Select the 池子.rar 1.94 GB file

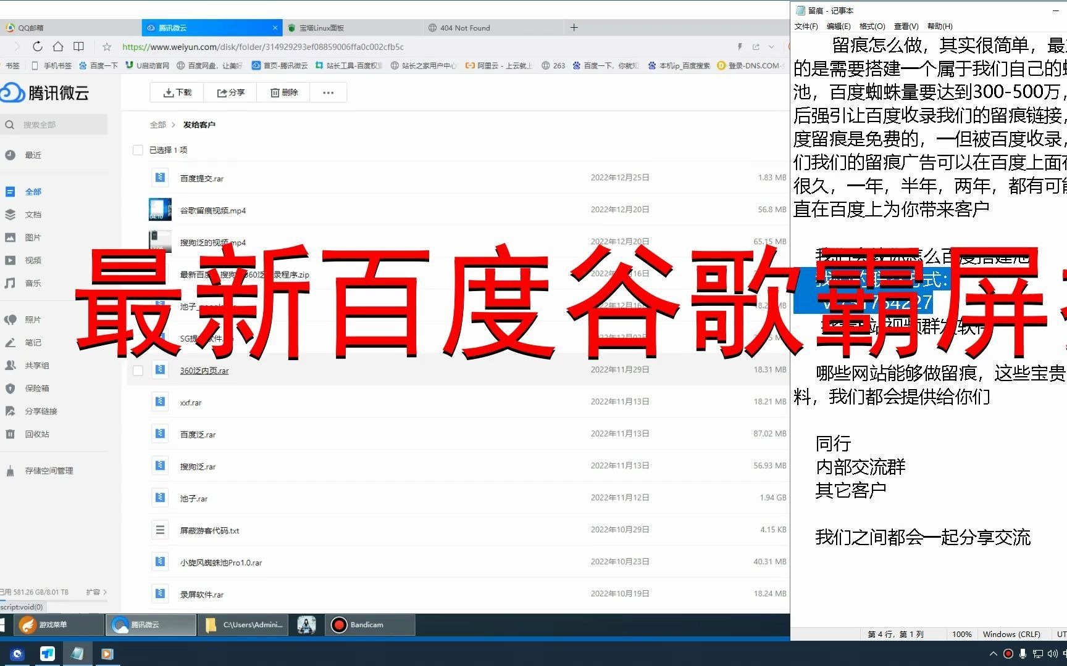click(194, 499)
